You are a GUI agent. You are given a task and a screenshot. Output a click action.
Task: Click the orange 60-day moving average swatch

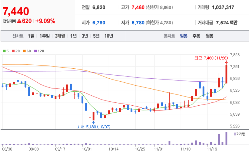pos(24,51)
